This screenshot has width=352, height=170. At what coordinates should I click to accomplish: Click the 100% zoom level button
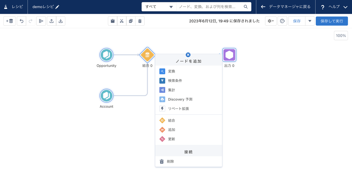tap(341, 36)
